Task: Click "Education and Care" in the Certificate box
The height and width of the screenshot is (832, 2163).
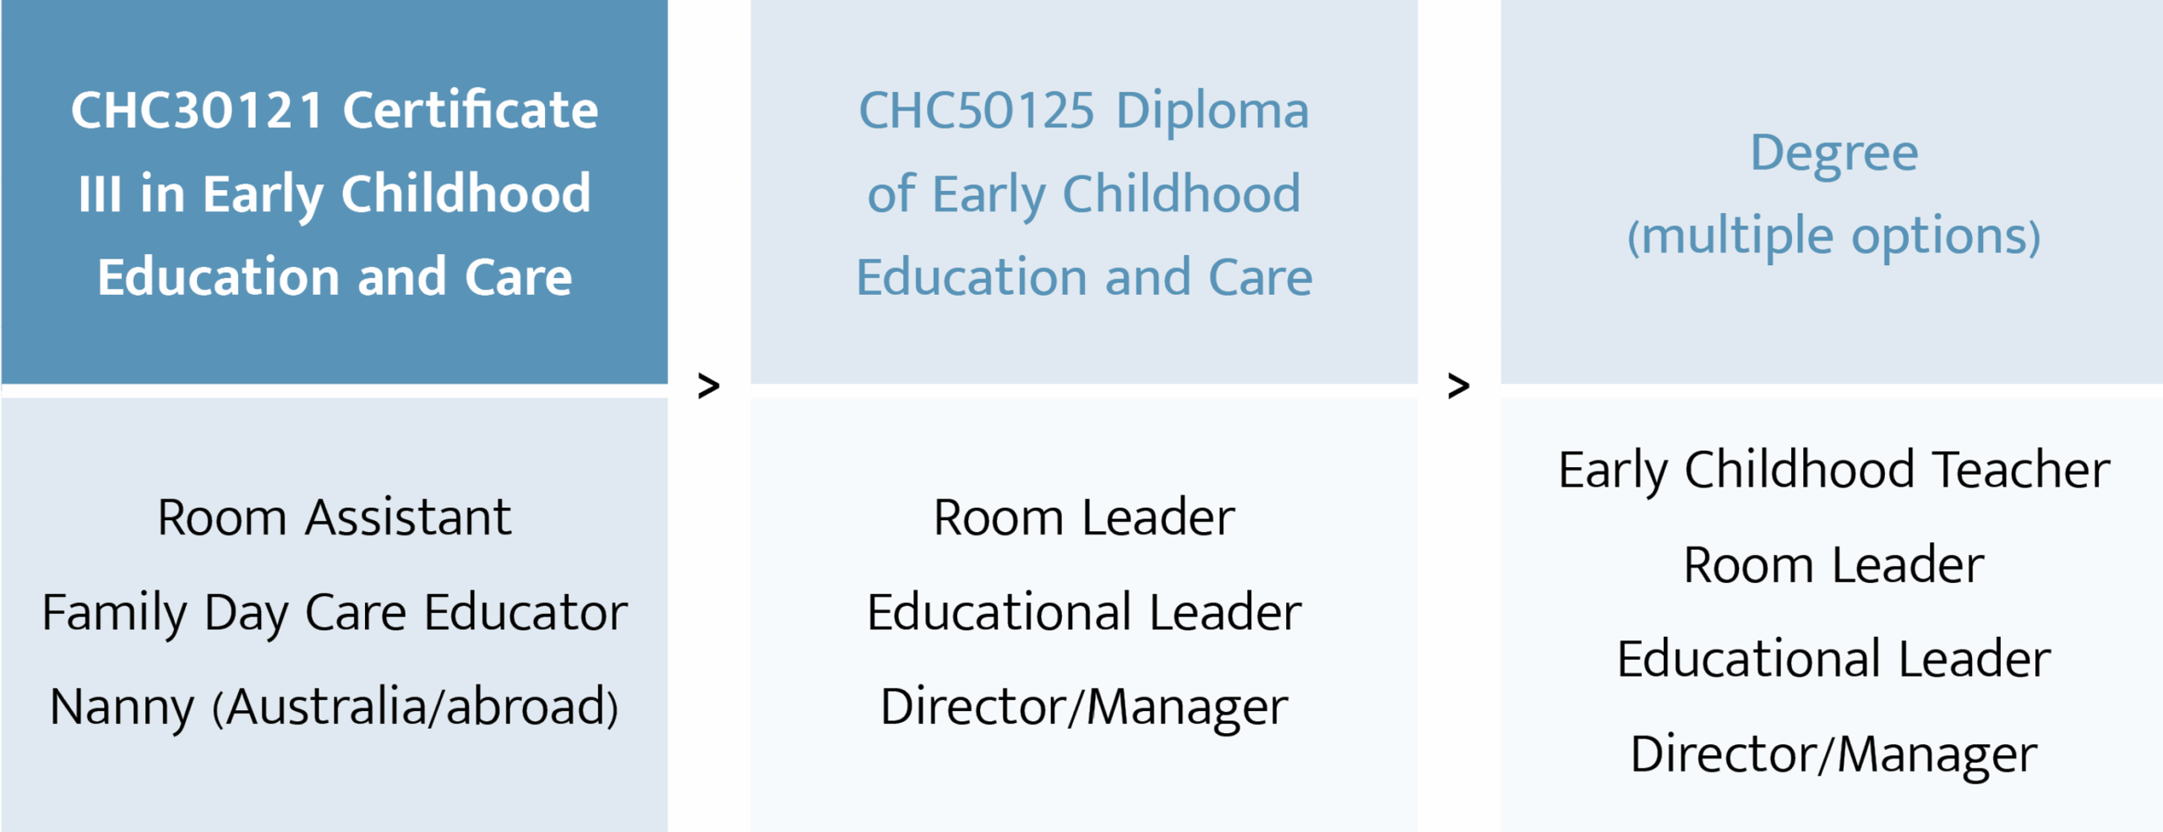Action: 335,276
